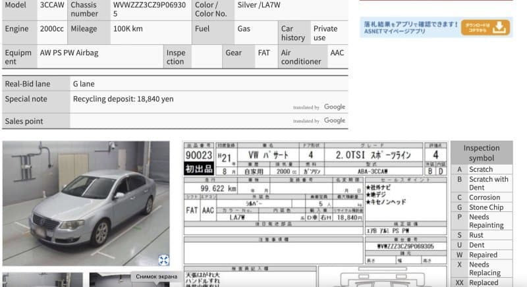Click the 'Inspection symbol' header
The width and height of the screenshot is (527, 287).
point(482,153)
